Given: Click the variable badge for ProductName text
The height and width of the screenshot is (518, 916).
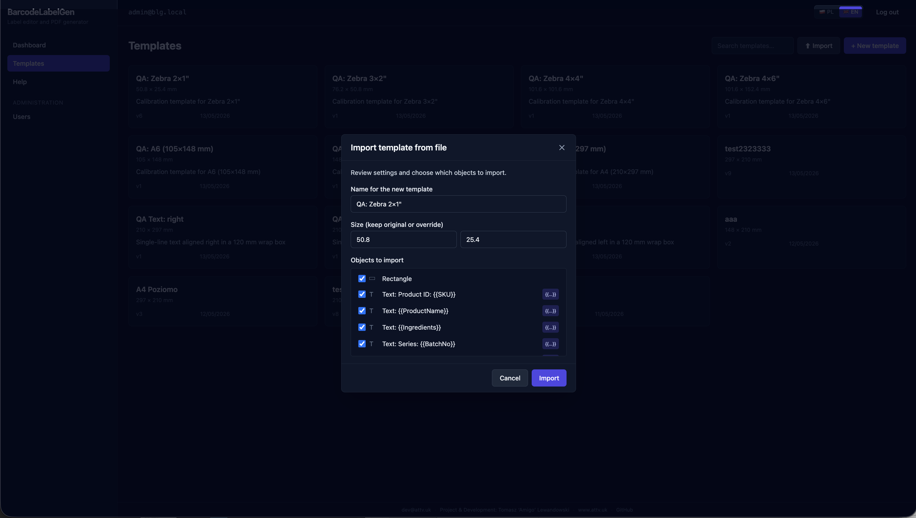Looking at the screenshot, I should click(550, 311).
